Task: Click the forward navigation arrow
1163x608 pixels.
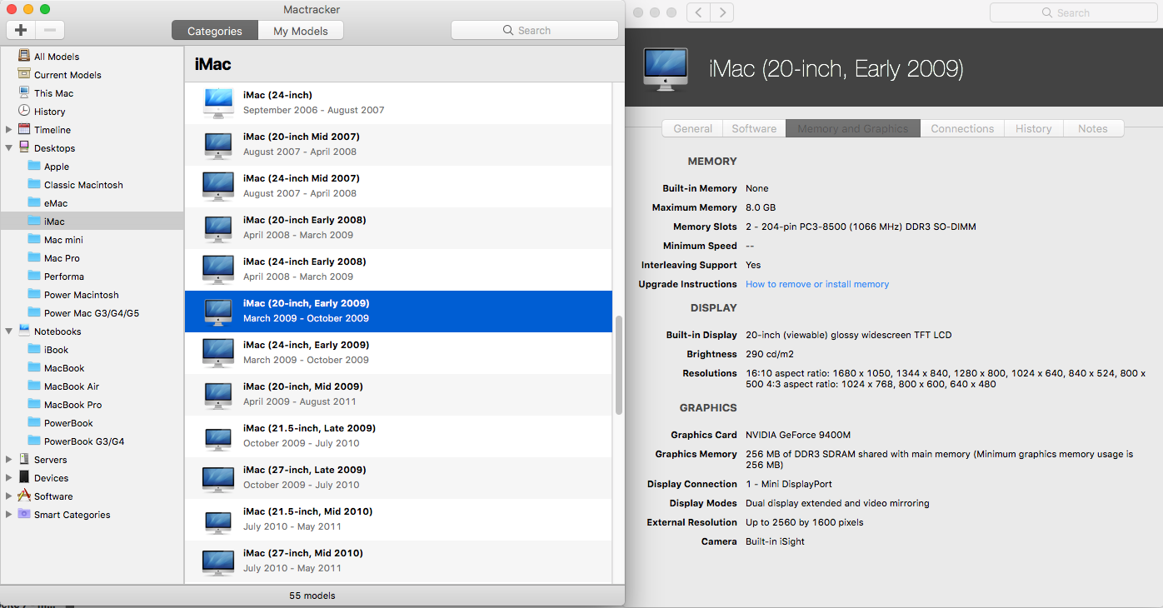Action: click(722, 12)
